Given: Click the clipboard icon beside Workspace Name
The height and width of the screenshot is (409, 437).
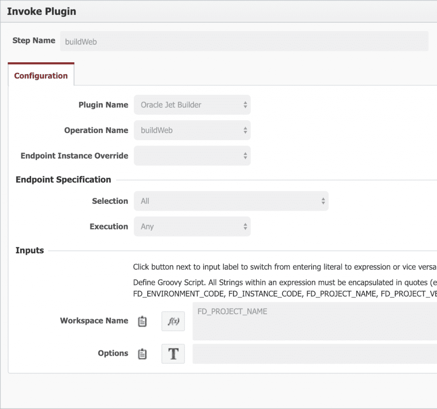Looking at the screenshot, I should 142,321.
